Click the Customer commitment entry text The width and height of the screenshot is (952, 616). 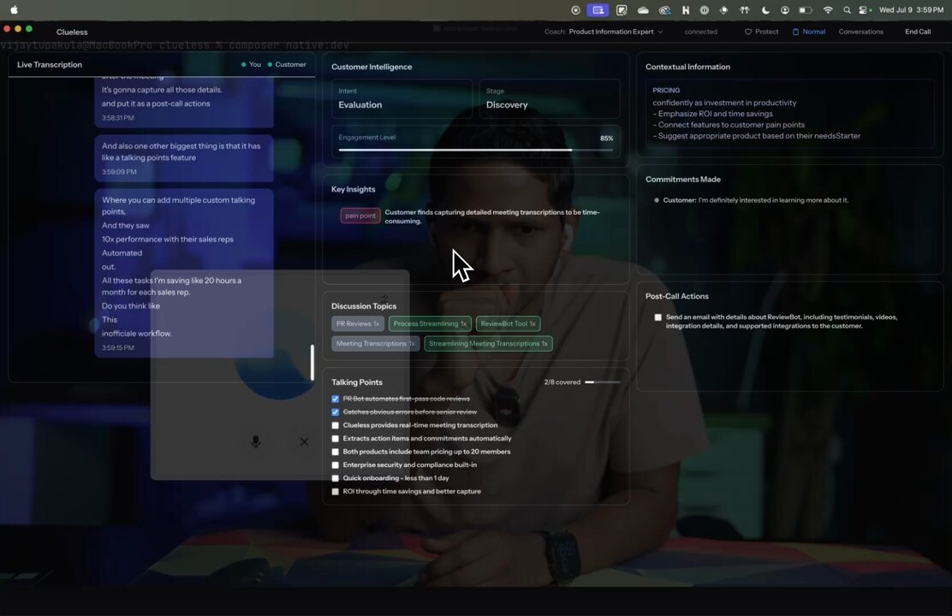pos(755,200)
